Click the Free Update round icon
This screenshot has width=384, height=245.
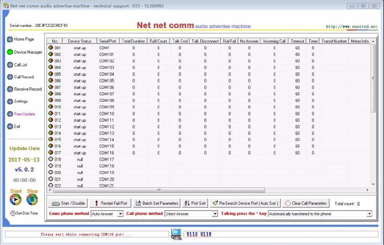coord(10,114)
